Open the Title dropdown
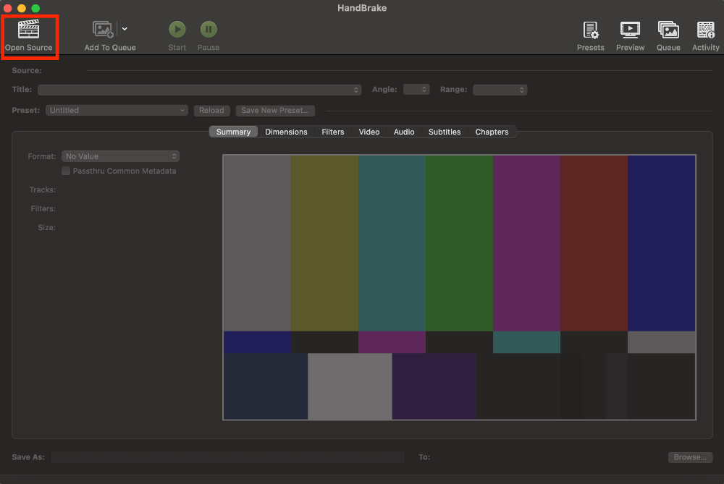The height and width of the screenshot is (484, 724). point(200,90)
